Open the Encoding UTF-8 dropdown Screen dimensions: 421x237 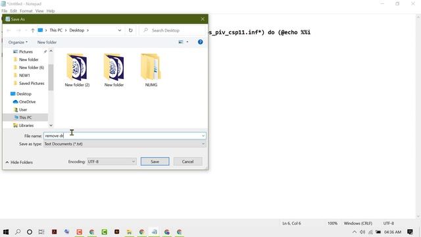[x=112, y=161]
